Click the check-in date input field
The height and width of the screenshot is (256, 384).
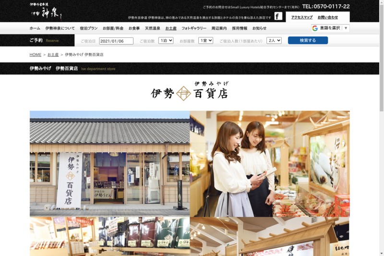pyautogui.click(x=116, y=41)
